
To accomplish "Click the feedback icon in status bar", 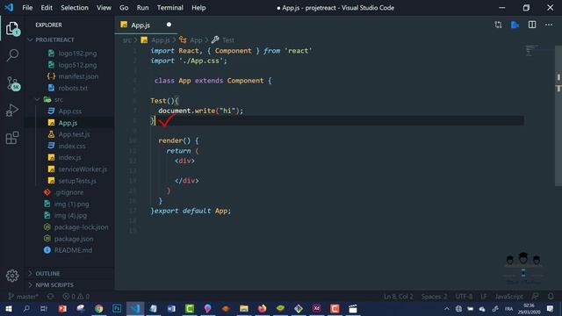I will click(535, 297).
